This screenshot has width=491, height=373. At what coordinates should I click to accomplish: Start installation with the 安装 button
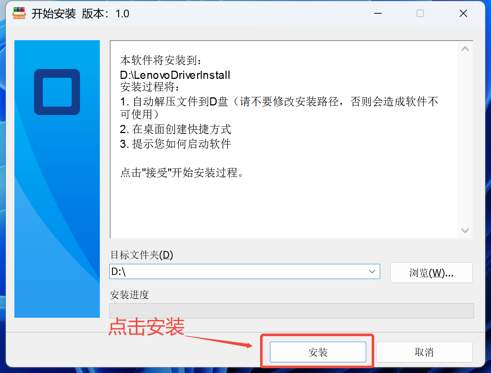(318, 352)
